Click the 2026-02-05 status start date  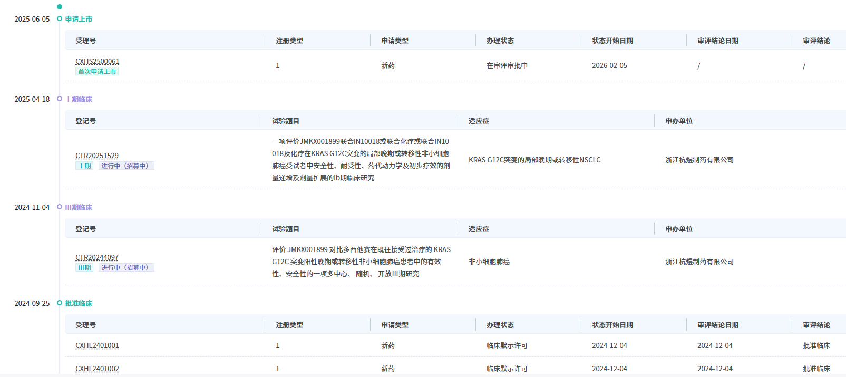click(x=609, y=65)
